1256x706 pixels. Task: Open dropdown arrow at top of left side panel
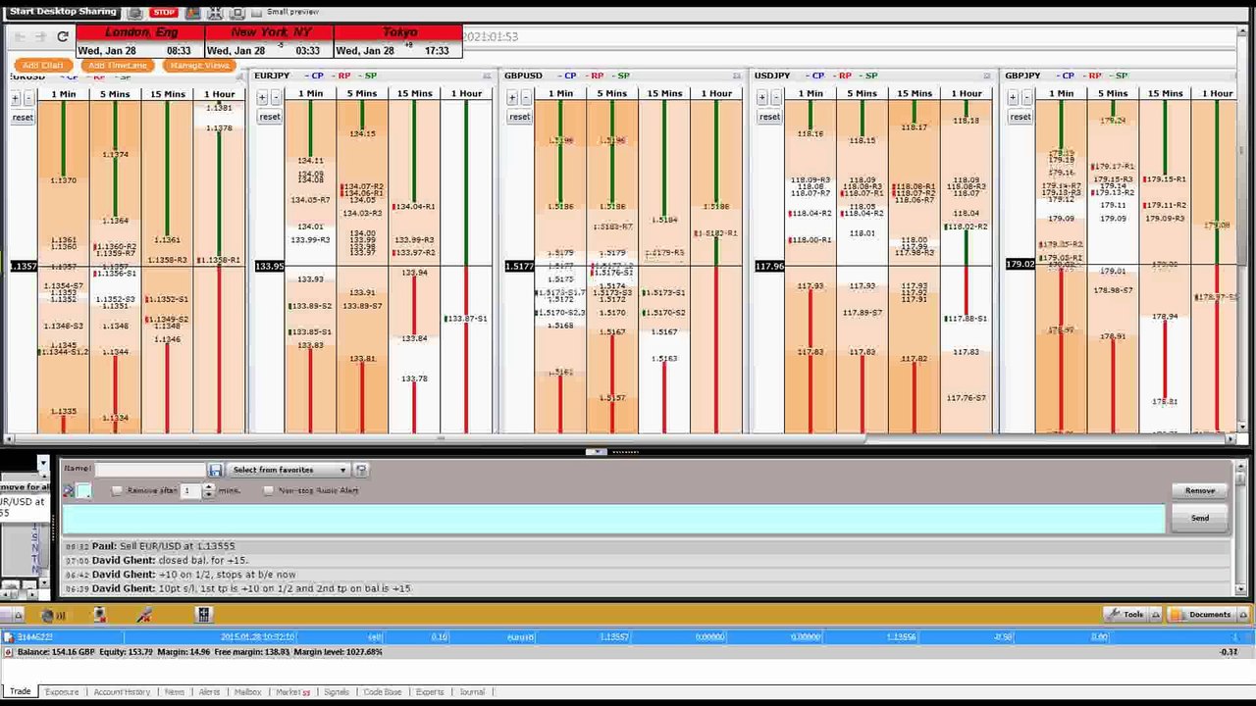click(x=42, y=462)
